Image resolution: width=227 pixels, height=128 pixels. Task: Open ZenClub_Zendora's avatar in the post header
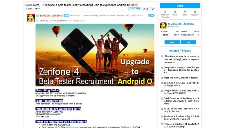[31, 18]
